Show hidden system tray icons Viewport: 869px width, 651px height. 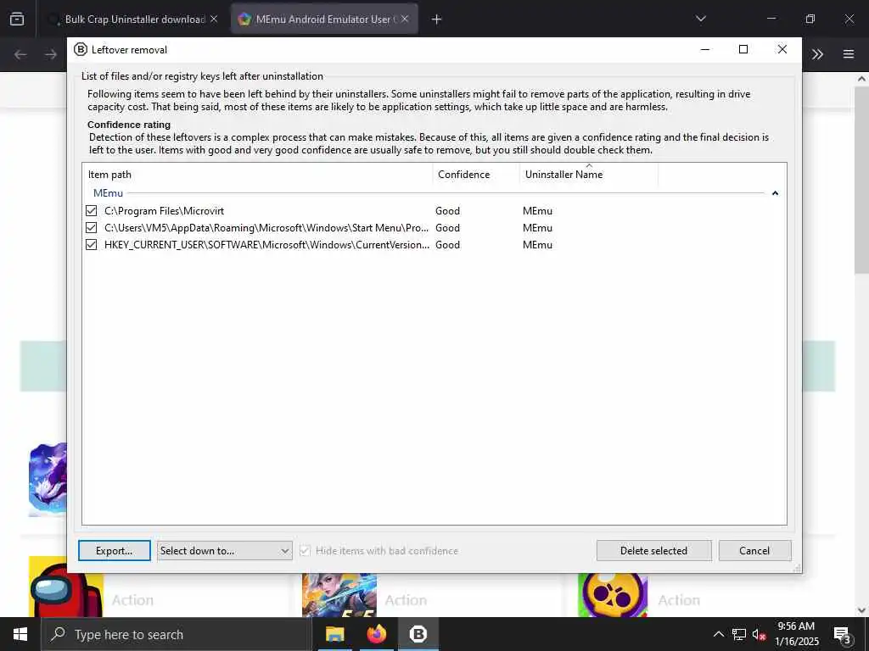[x=718, y=634]
